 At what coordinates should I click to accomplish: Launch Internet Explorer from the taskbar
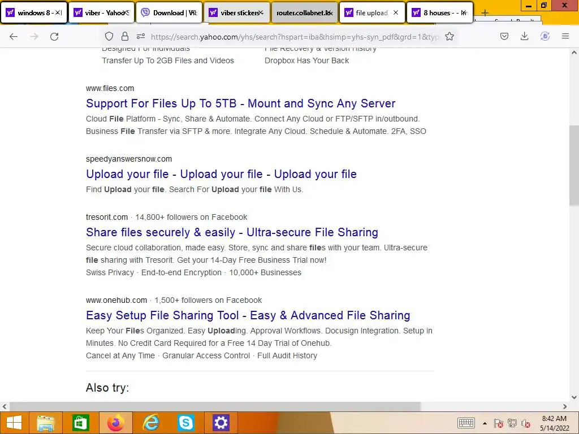(151, 423)
